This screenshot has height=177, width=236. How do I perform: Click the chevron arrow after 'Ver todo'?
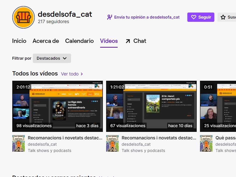pyautogui.click(x=82, y=74)
